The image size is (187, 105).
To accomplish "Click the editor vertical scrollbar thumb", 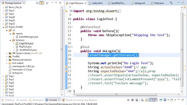I will pyautogui.click(x=182, y=50).
